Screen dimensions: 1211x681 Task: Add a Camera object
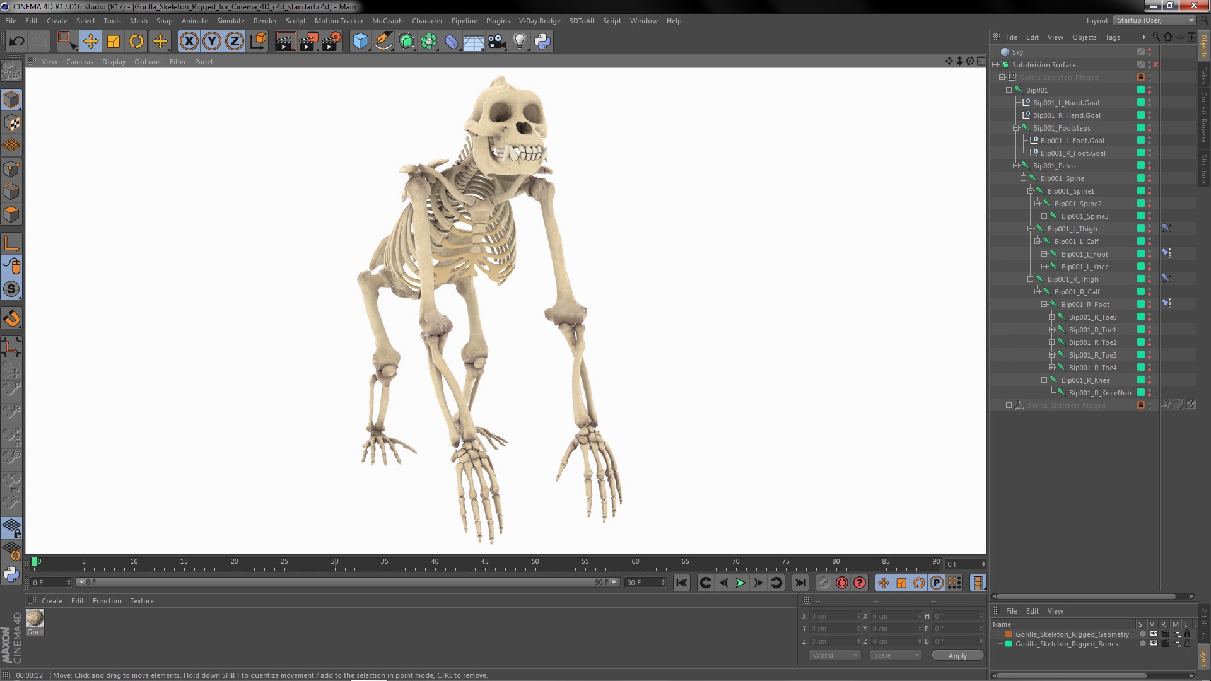(497, 42)
